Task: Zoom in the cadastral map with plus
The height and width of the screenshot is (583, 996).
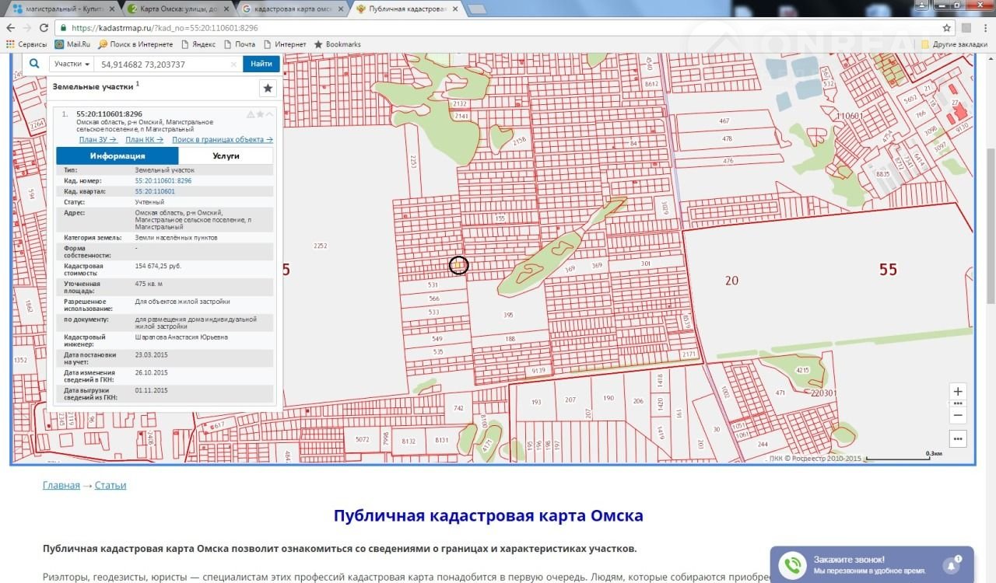Action: point(958,392)
